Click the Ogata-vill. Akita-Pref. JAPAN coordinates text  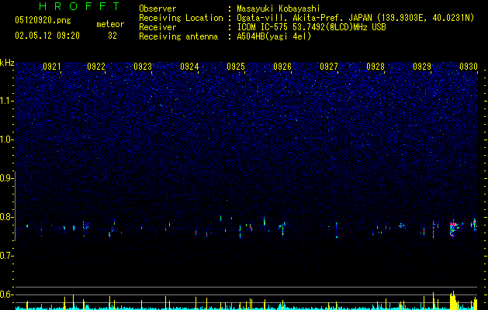tap(355, 18)
